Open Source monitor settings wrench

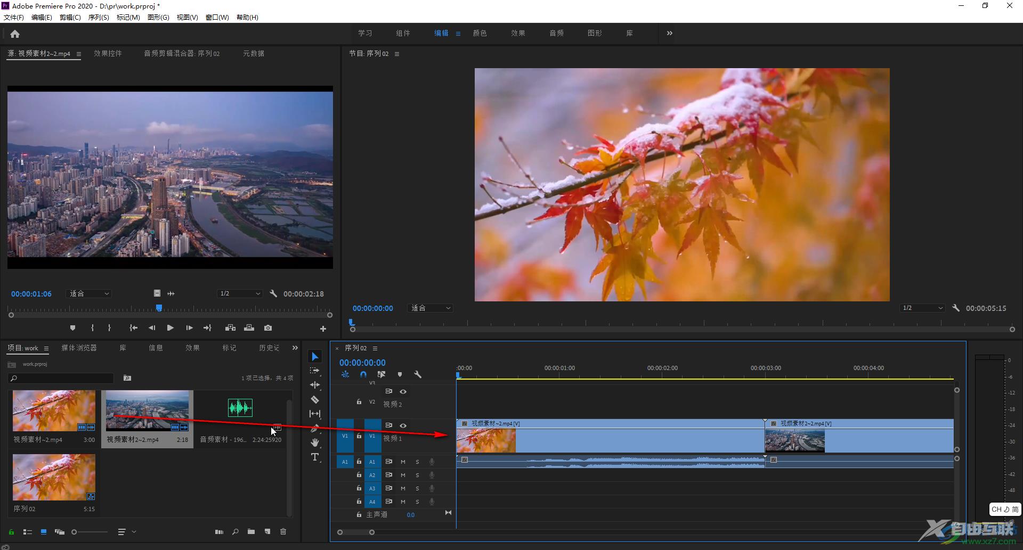pos(273,293)
